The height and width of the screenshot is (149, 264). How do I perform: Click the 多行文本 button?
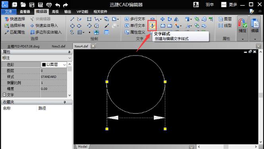tap(135, 19)
